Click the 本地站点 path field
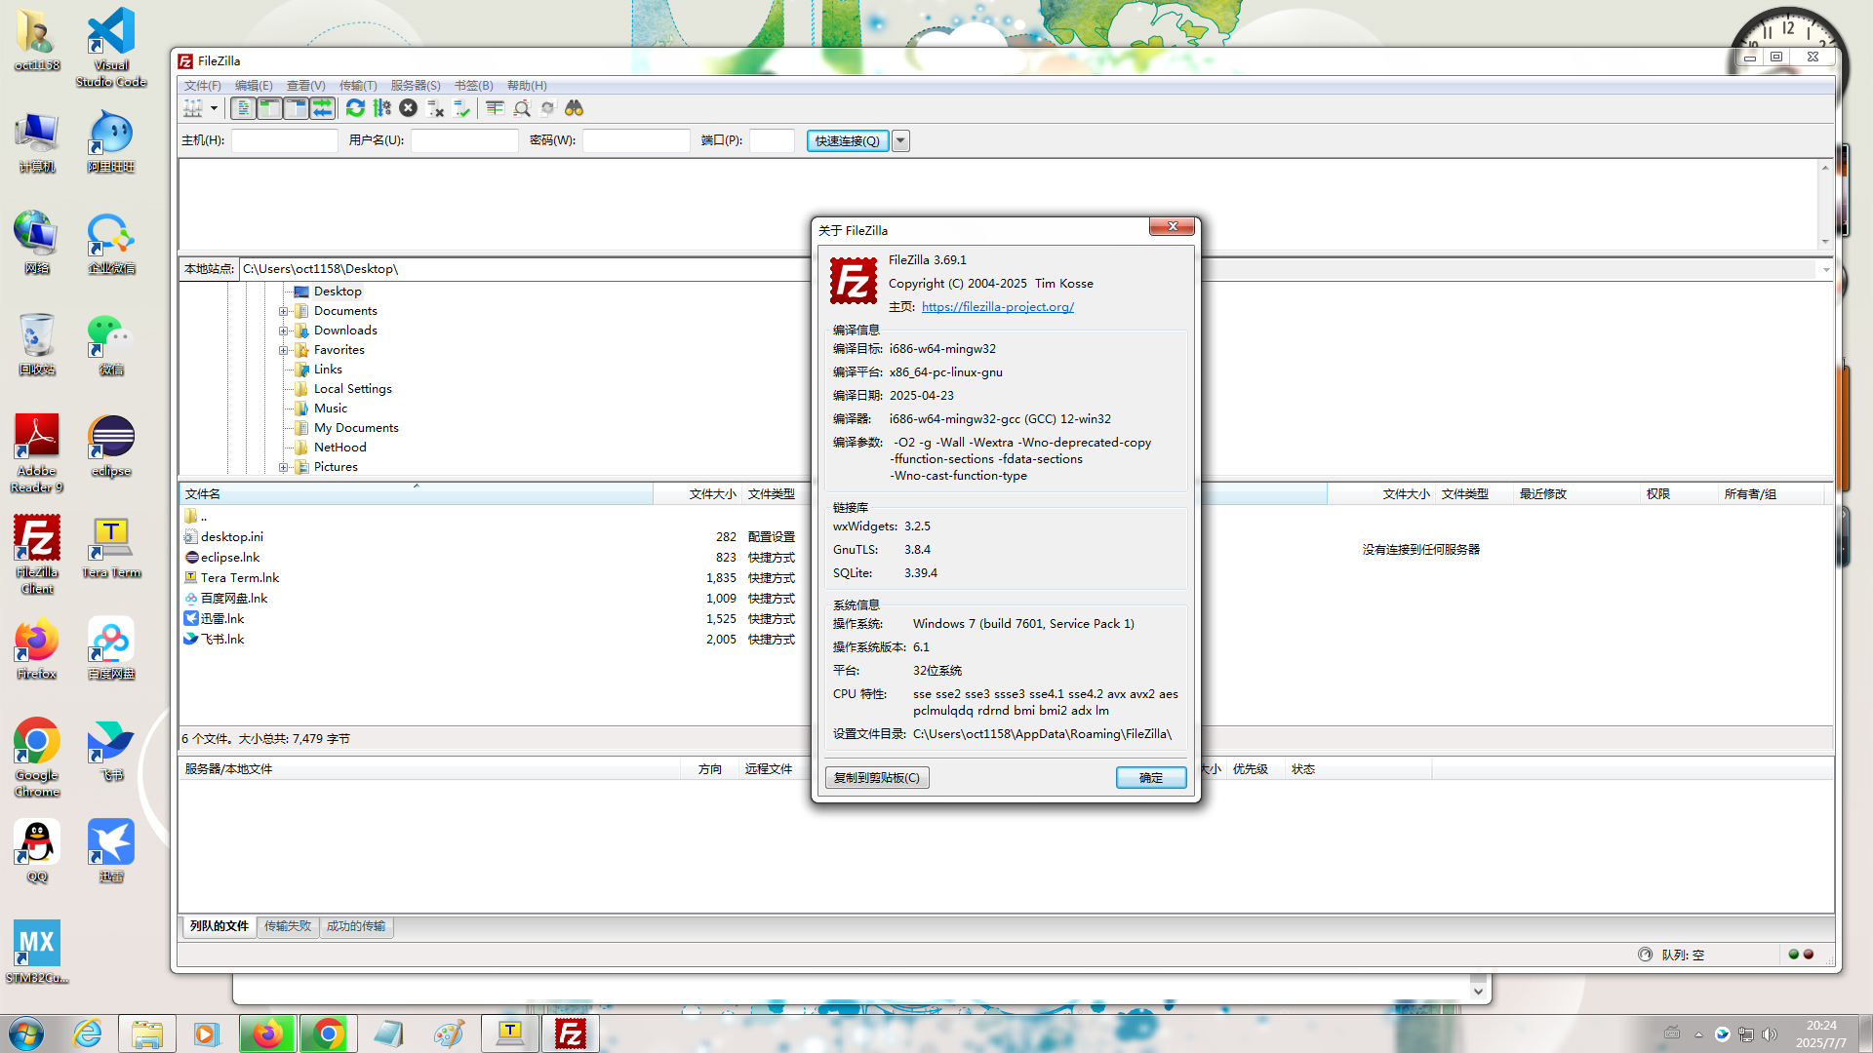The image size is (1873, 1053). point(525,269)
